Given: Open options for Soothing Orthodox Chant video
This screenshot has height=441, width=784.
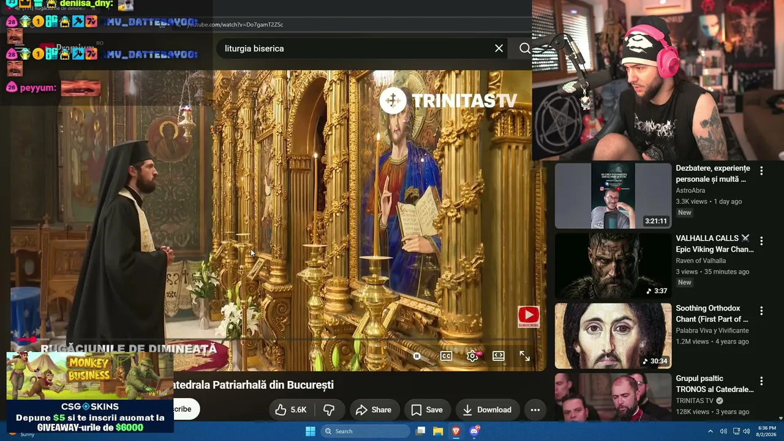Looking at the screenshot, I should (761, 311).
